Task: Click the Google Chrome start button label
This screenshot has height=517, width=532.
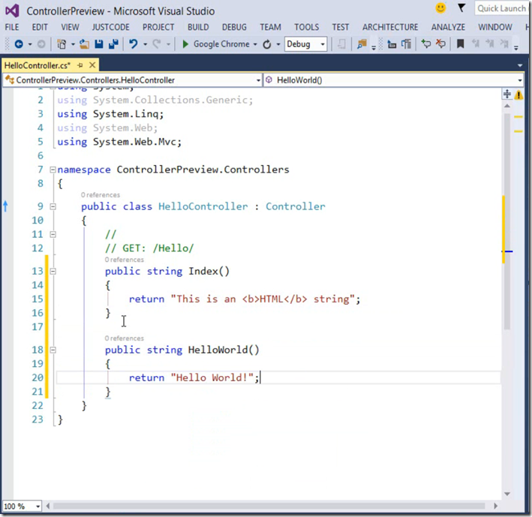Action: [221, 44]
